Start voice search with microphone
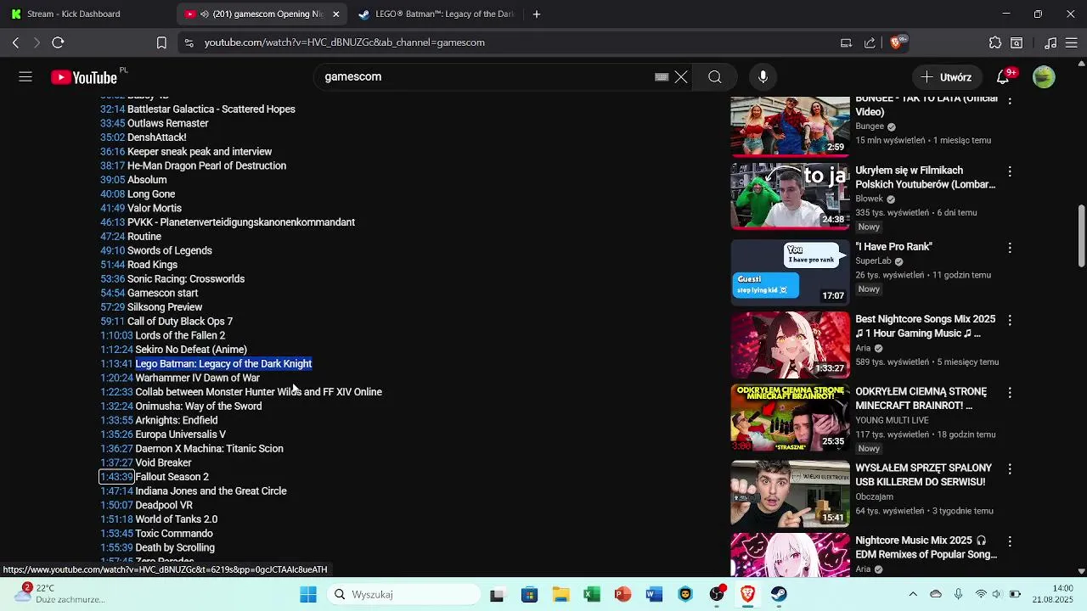 [x=763, y=77]
